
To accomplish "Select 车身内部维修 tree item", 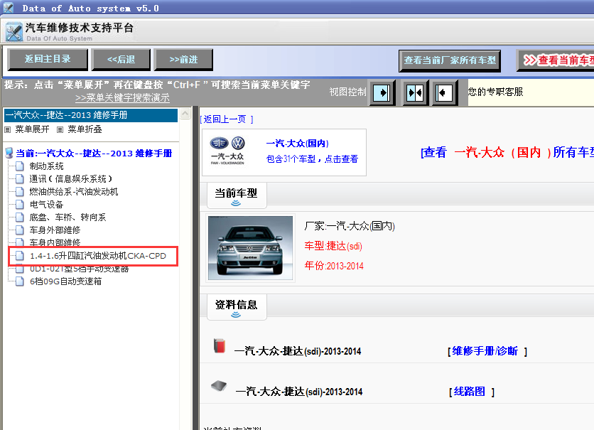I will click(x=55, y=242).
